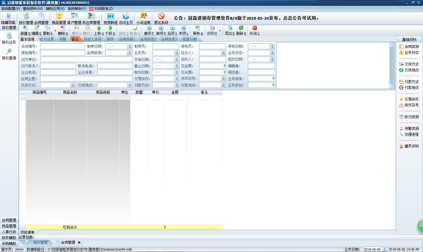Open the 系统配置(V) menu
This screenshot has width=423, height=252.
(11, 9)
